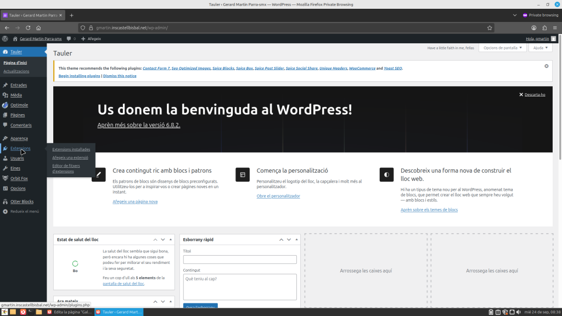Expand the Opcions de pantalla dropdown
This screenshot has width=562, height=316.
502,48
